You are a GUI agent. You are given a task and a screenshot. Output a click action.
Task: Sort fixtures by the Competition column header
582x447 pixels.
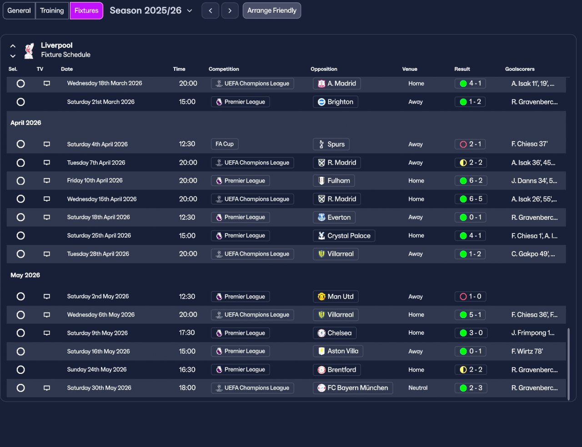[x=224, y=69]
